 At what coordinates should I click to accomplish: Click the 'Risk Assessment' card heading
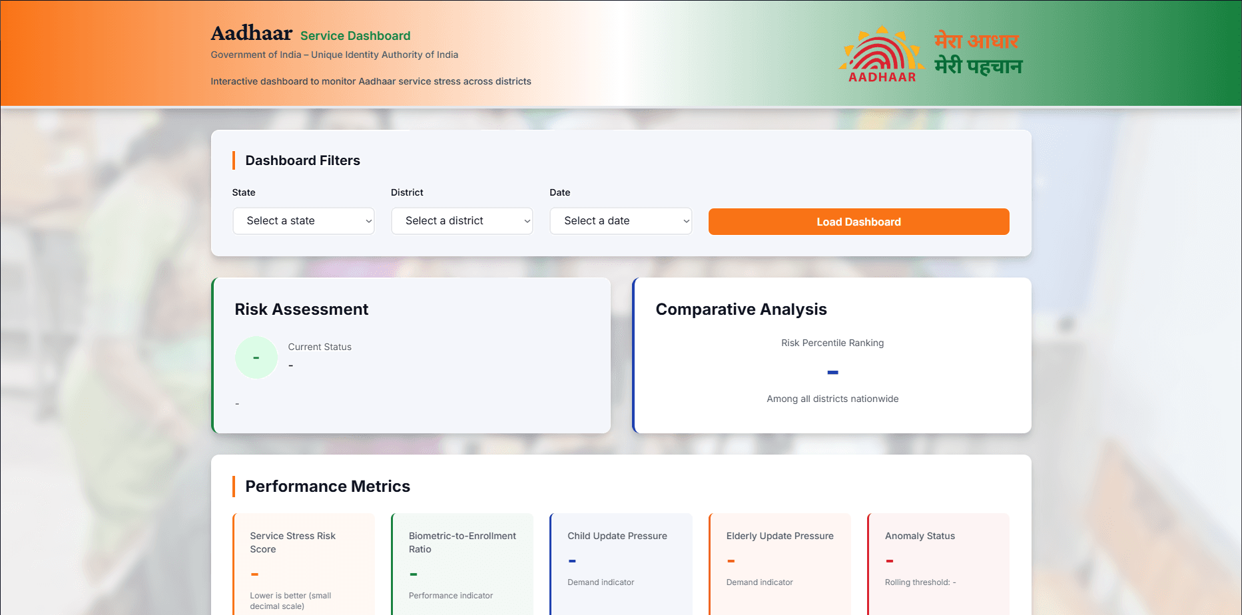tap(301, 309)
